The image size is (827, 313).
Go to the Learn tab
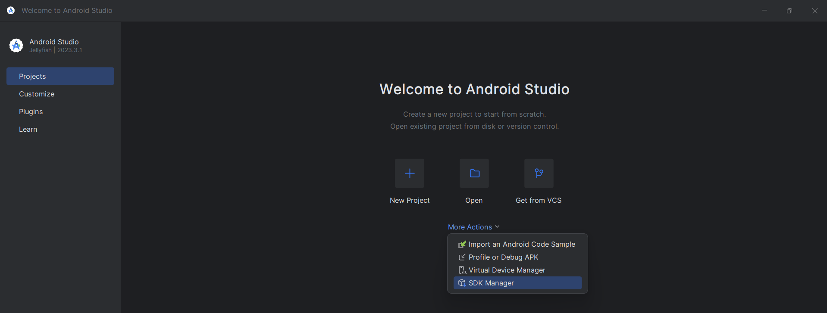[60, 129]
